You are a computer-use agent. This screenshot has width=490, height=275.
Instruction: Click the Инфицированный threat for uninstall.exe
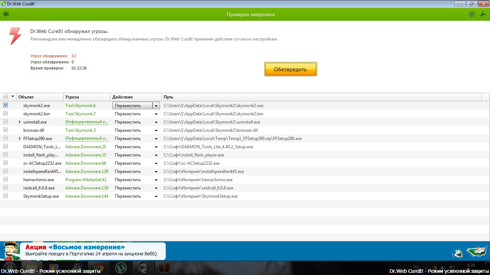[x=86, y=122]
